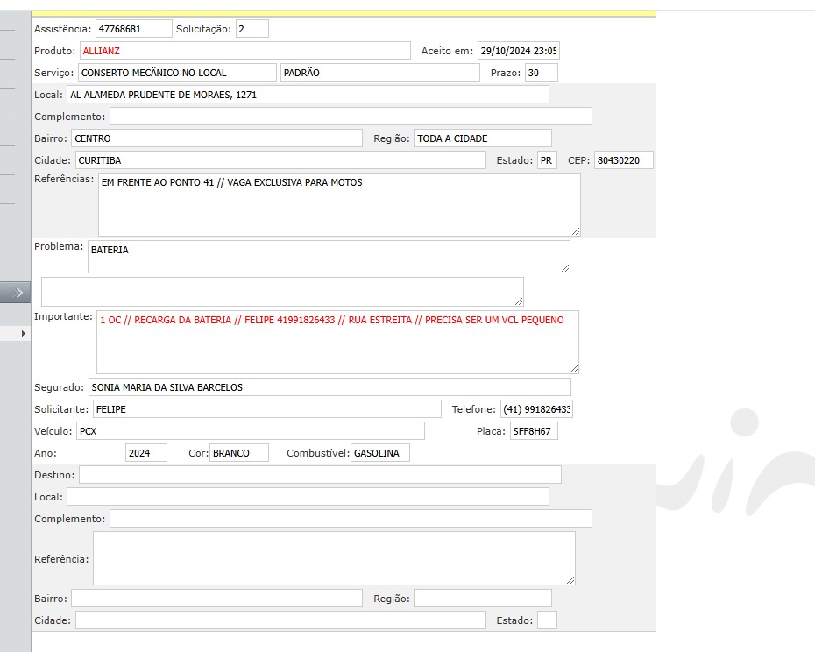Focus the Aceito em date field
The height and width of the screenshot is (652, 815).
pos(518,51)
